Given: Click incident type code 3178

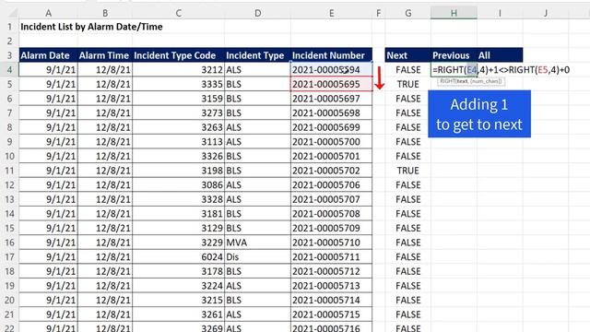Looking at the screenshot, I should (178, 271).
